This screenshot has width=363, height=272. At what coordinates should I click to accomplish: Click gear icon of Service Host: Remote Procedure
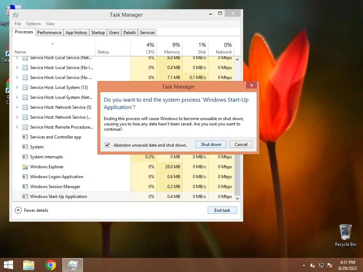coord(25,127)
